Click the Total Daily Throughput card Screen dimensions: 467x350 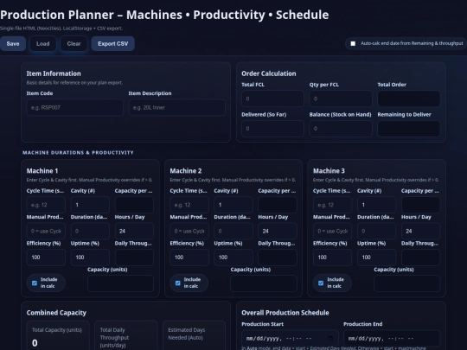[126, 335]
